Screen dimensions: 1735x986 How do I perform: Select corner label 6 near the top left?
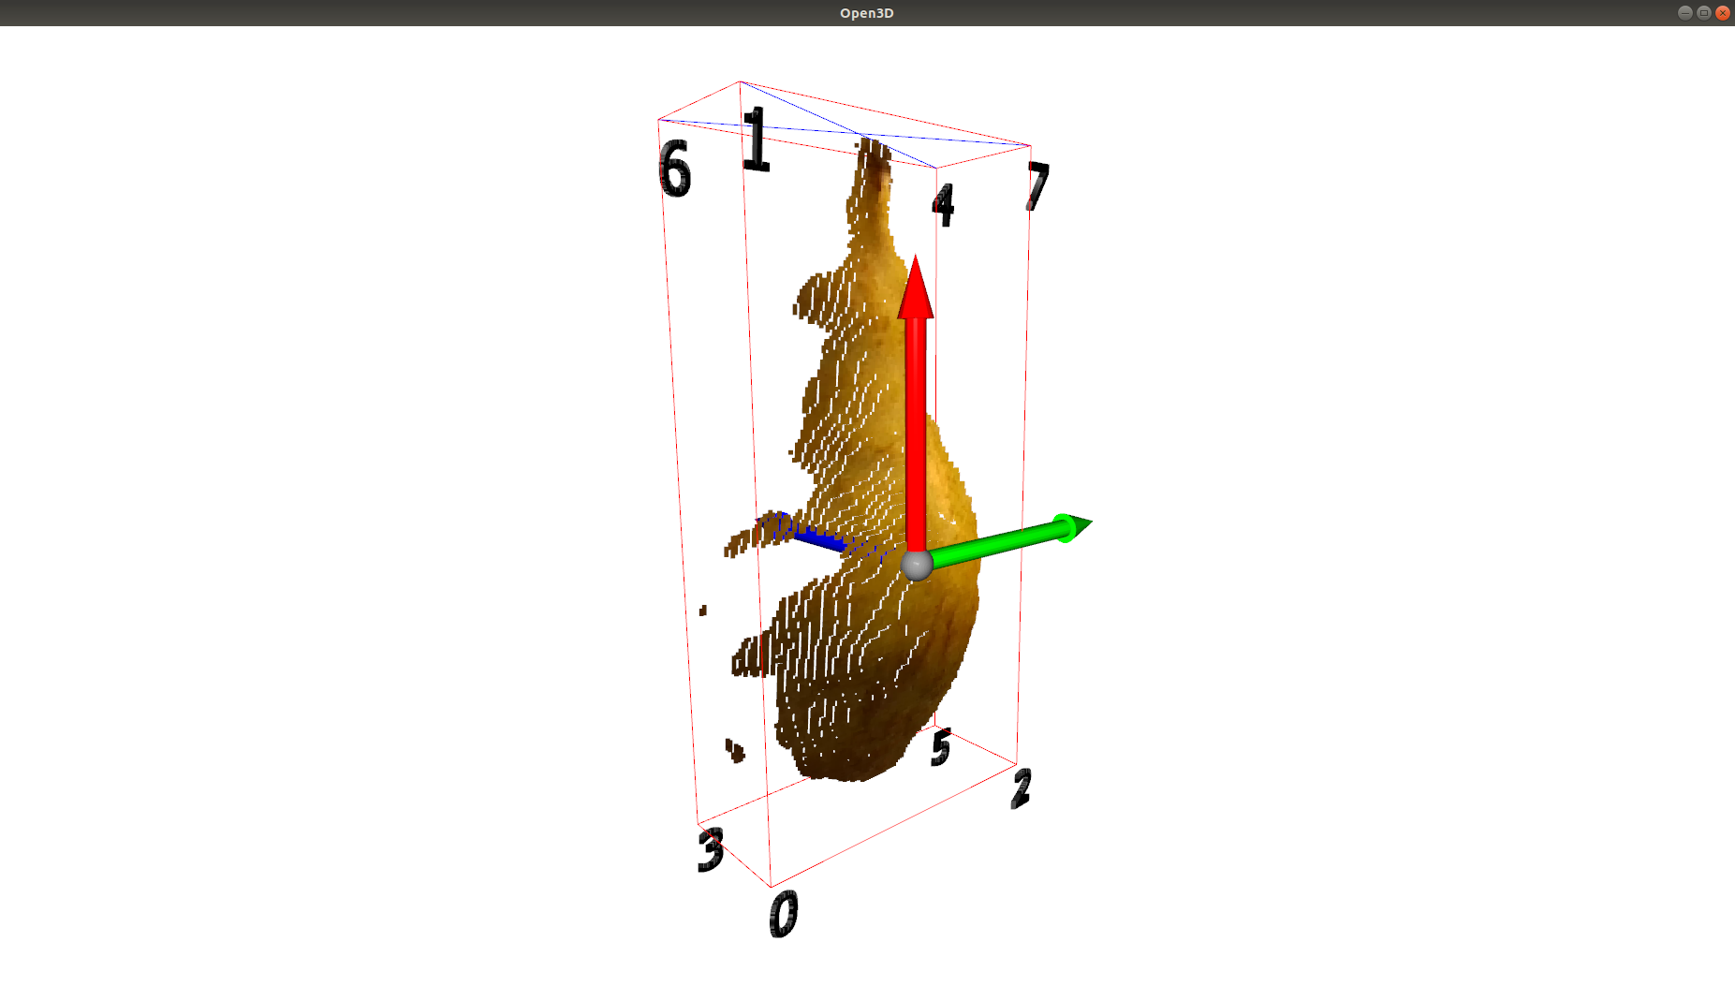coord(676,170)
